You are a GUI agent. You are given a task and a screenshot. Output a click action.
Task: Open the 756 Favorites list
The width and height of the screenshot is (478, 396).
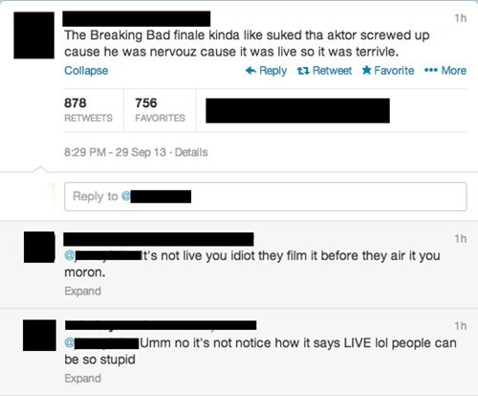tap(160, 110)
